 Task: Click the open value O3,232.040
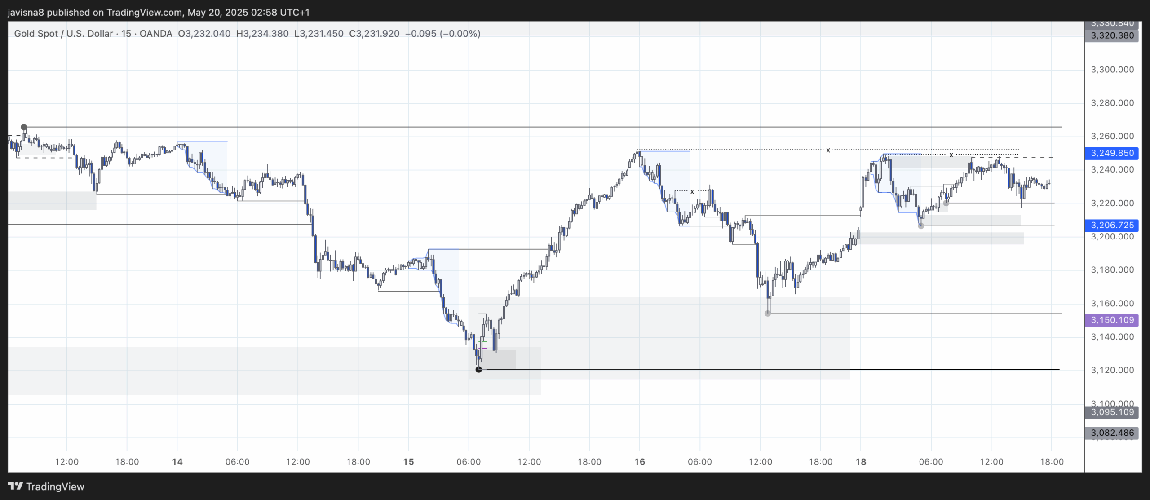point(204,34)
